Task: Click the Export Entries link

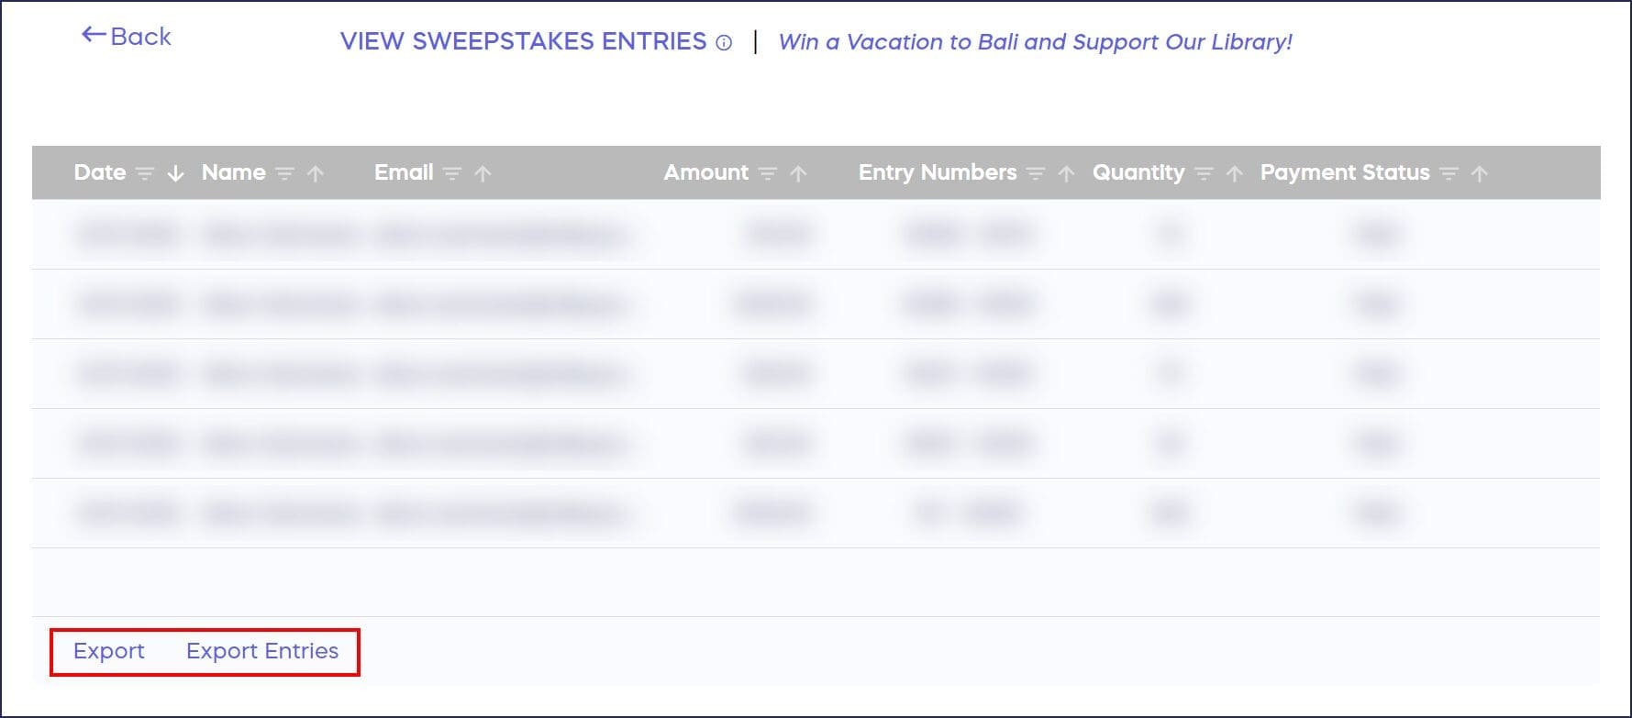Action: click(262, 651)
